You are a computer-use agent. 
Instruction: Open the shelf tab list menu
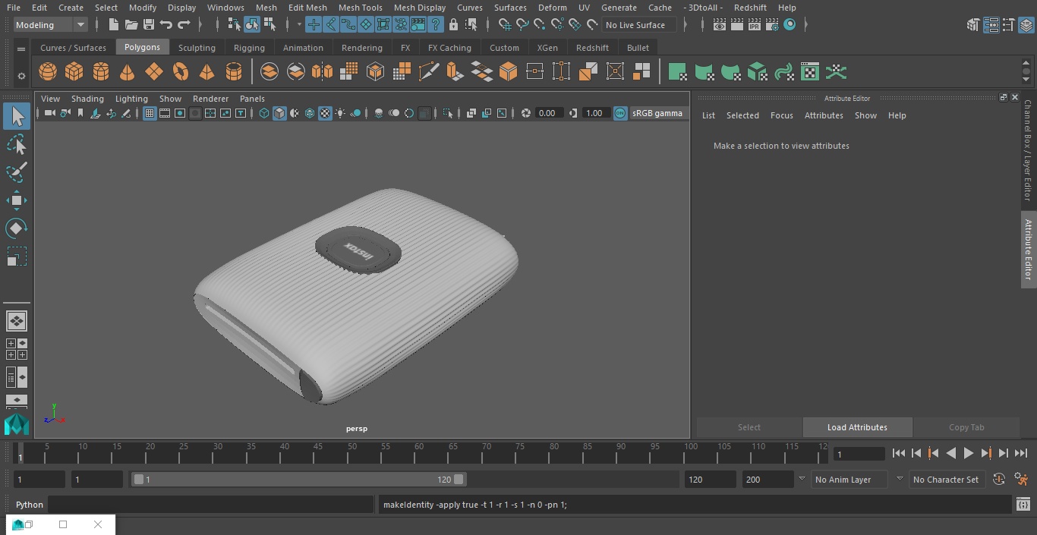21,49
